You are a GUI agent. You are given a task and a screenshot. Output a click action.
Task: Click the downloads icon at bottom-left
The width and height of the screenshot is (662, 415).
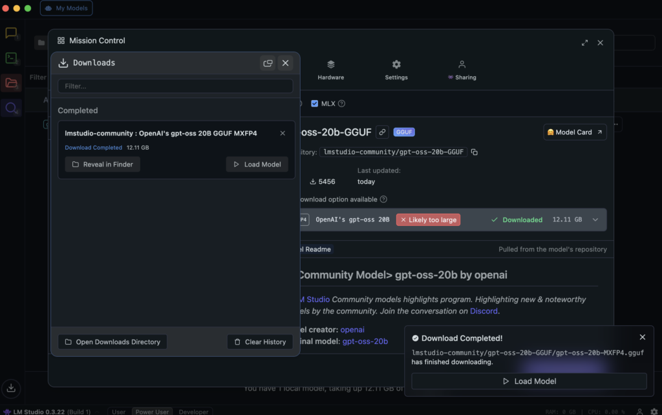pyautogui.click(x=11, y=388)
